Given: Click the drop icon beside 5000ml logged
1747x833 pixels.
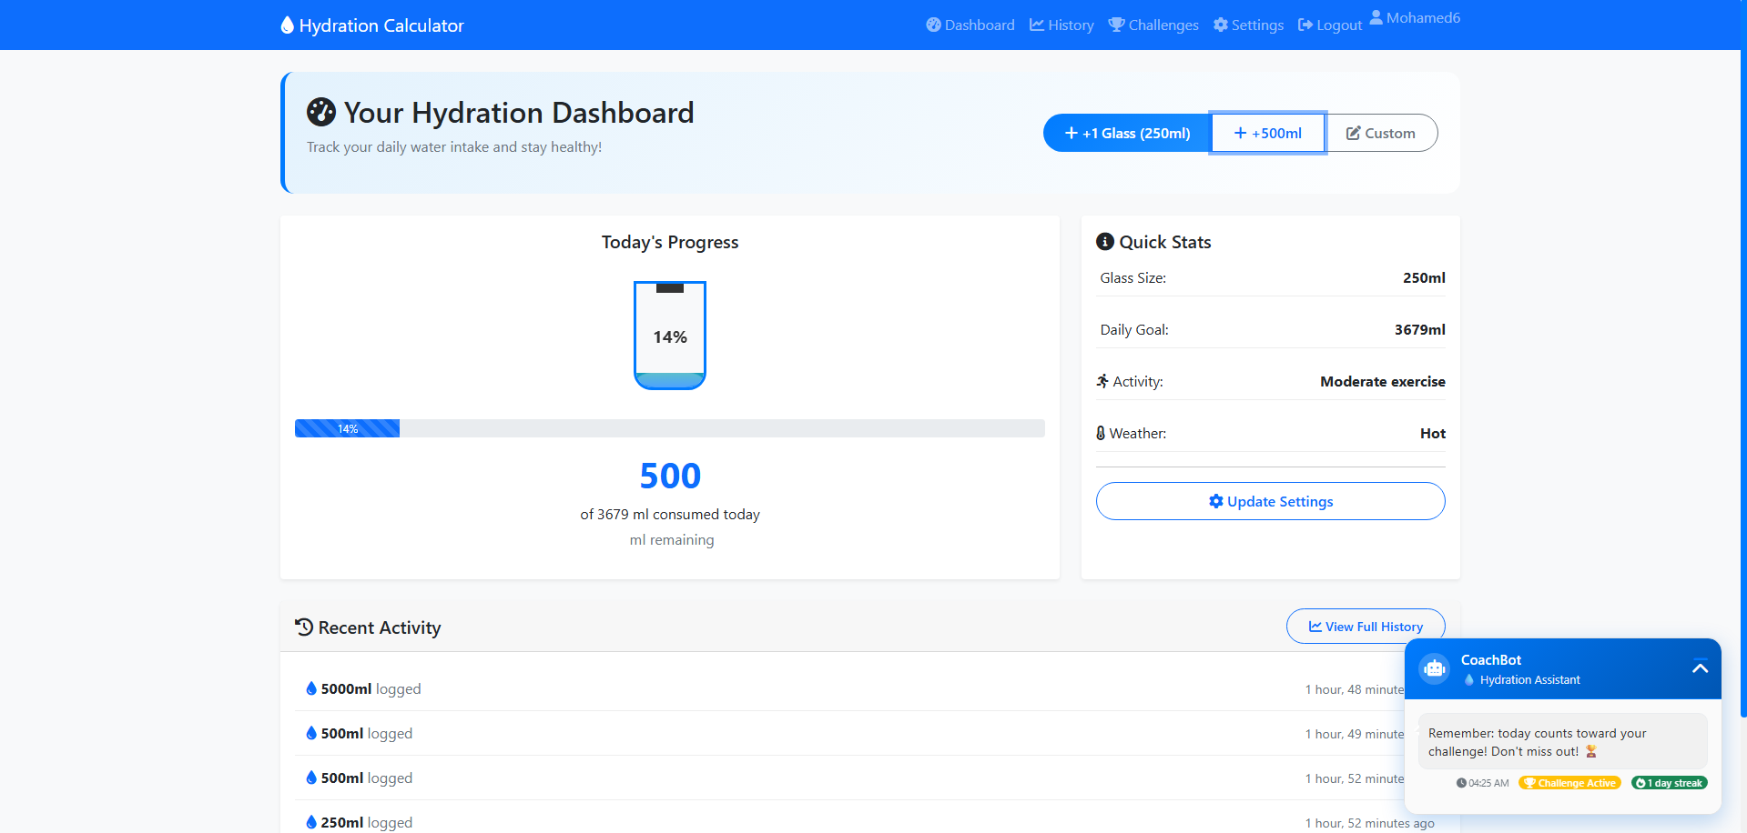Looking at the screenshot, I should 311,688.
